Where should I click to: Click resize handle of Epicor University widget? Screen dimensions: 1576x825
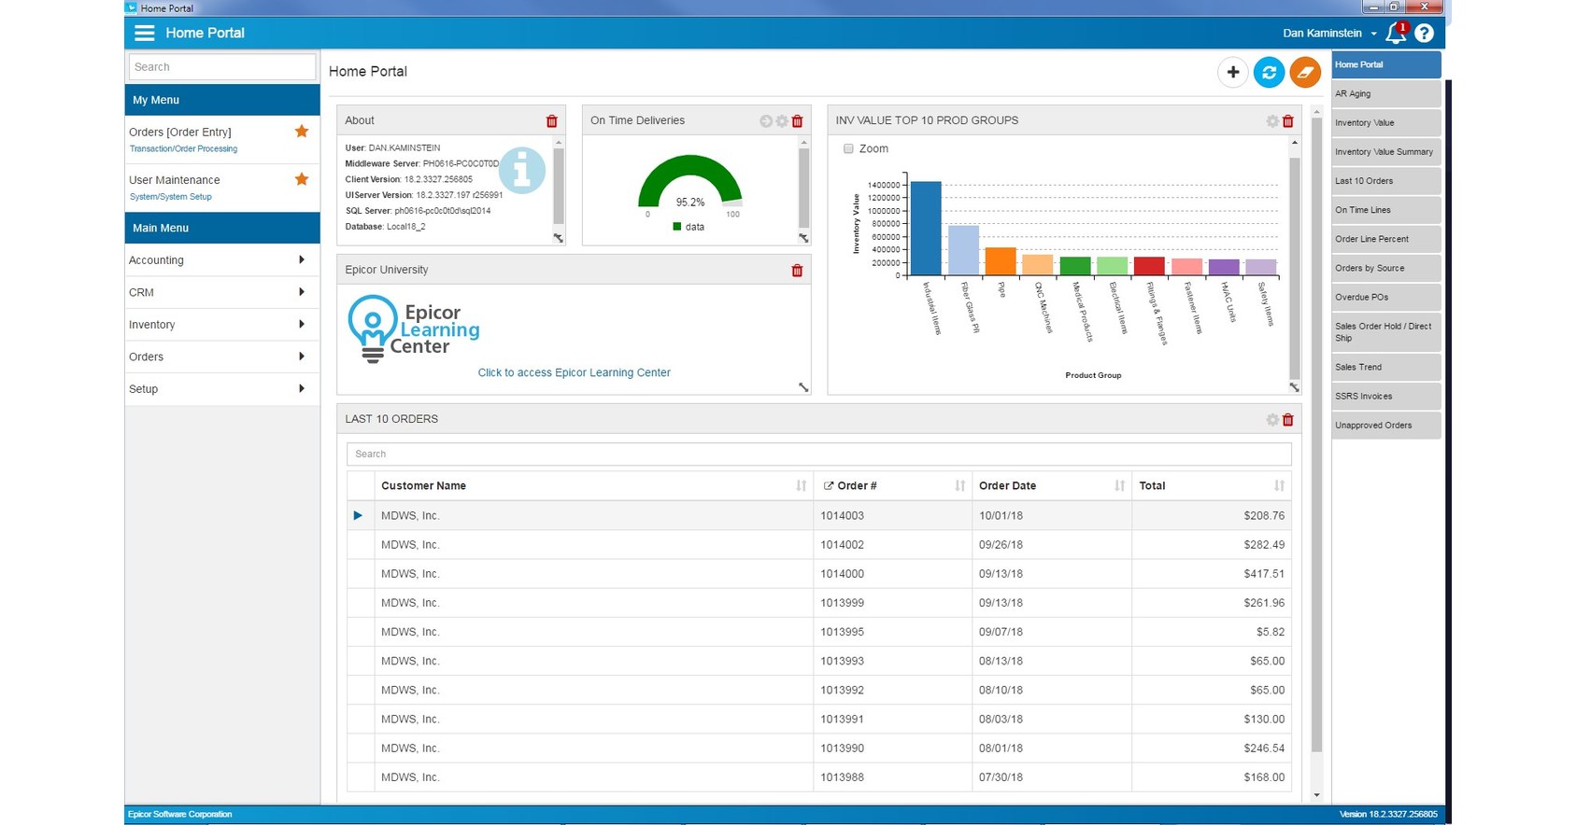(803, 387)
